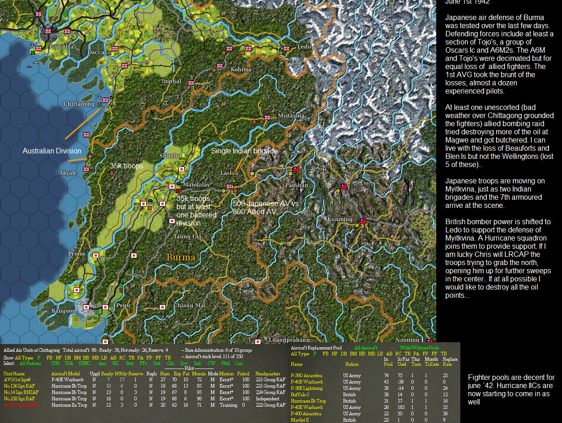
Task: Filter Air Units panel by TB type
Action: pyautogui.click(x=168, y=358)
